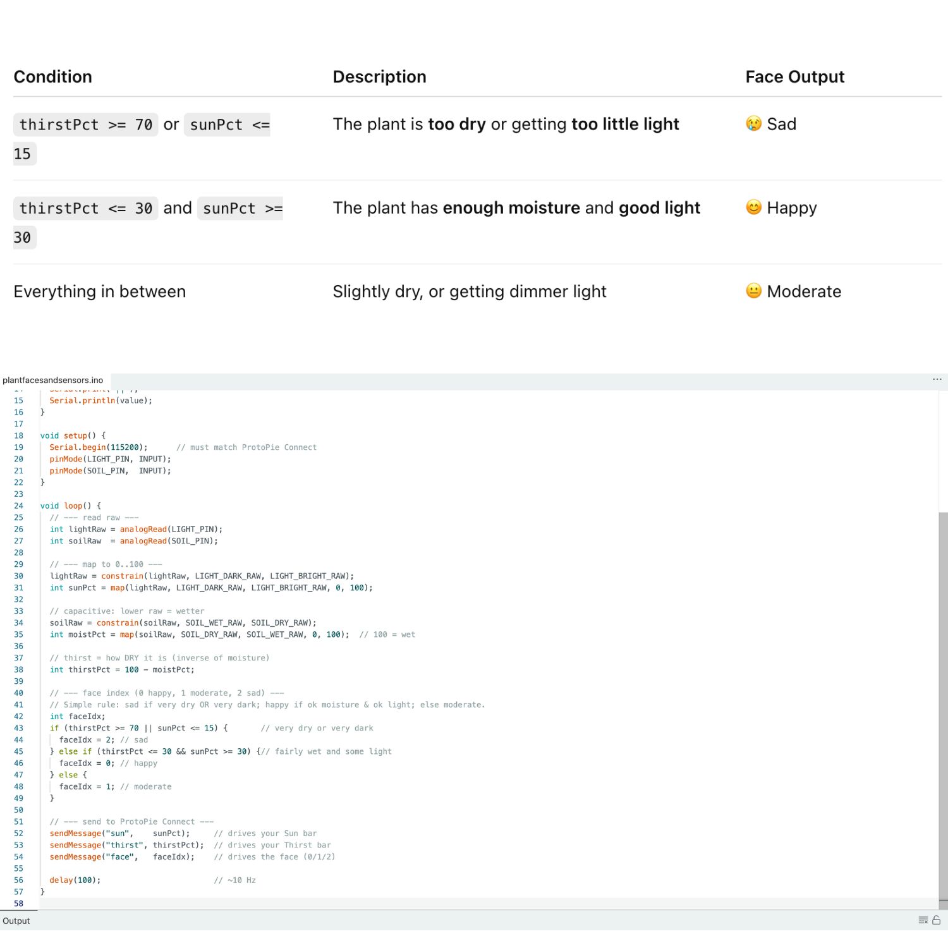The width and height of the screenshot is (948, 948).
Task: Click the "Everything in between" table cell
Action: [x=100, y=291]
